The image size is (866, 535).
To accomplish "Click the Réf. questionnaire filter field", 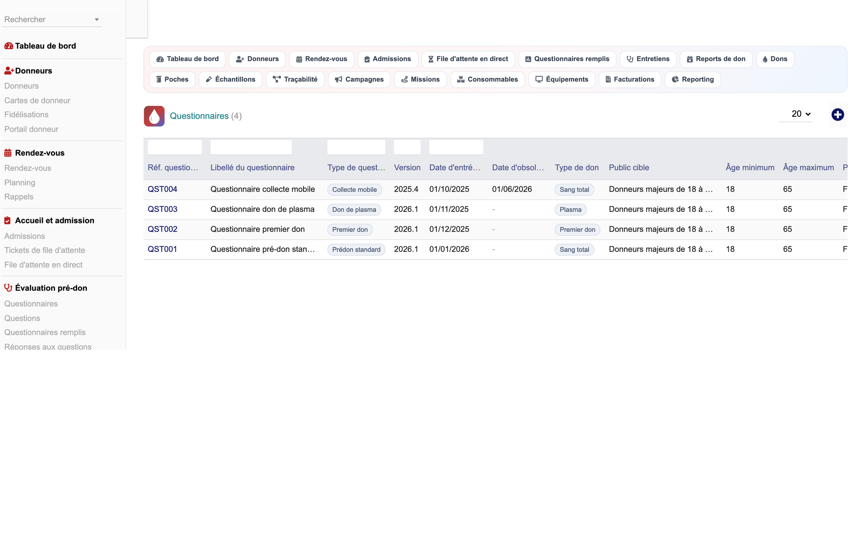I will click(x=174, y=147).
